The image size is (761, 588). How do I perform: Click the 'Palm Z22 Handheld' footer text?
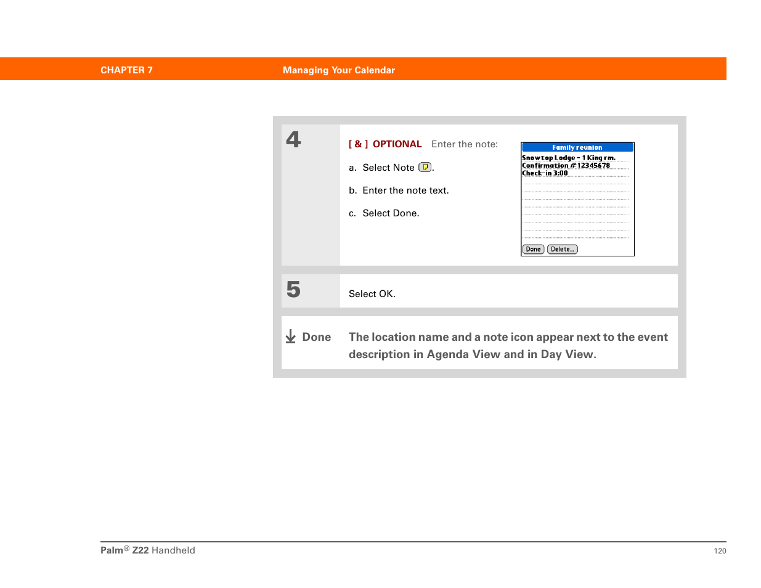click(x=148, y=550)
